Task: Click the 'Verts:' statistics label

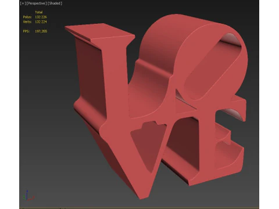Action: coord(27,22)
